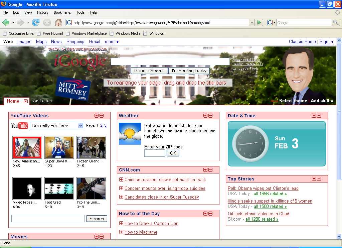Go to YouTube gadget page 2

pyautogui.click(x=102, y=126)
